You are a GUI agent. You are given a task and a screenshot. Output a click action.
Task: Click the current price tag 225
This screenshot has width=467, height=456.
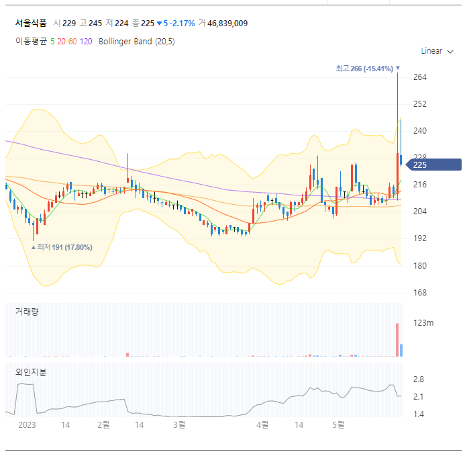pos(434,165)
